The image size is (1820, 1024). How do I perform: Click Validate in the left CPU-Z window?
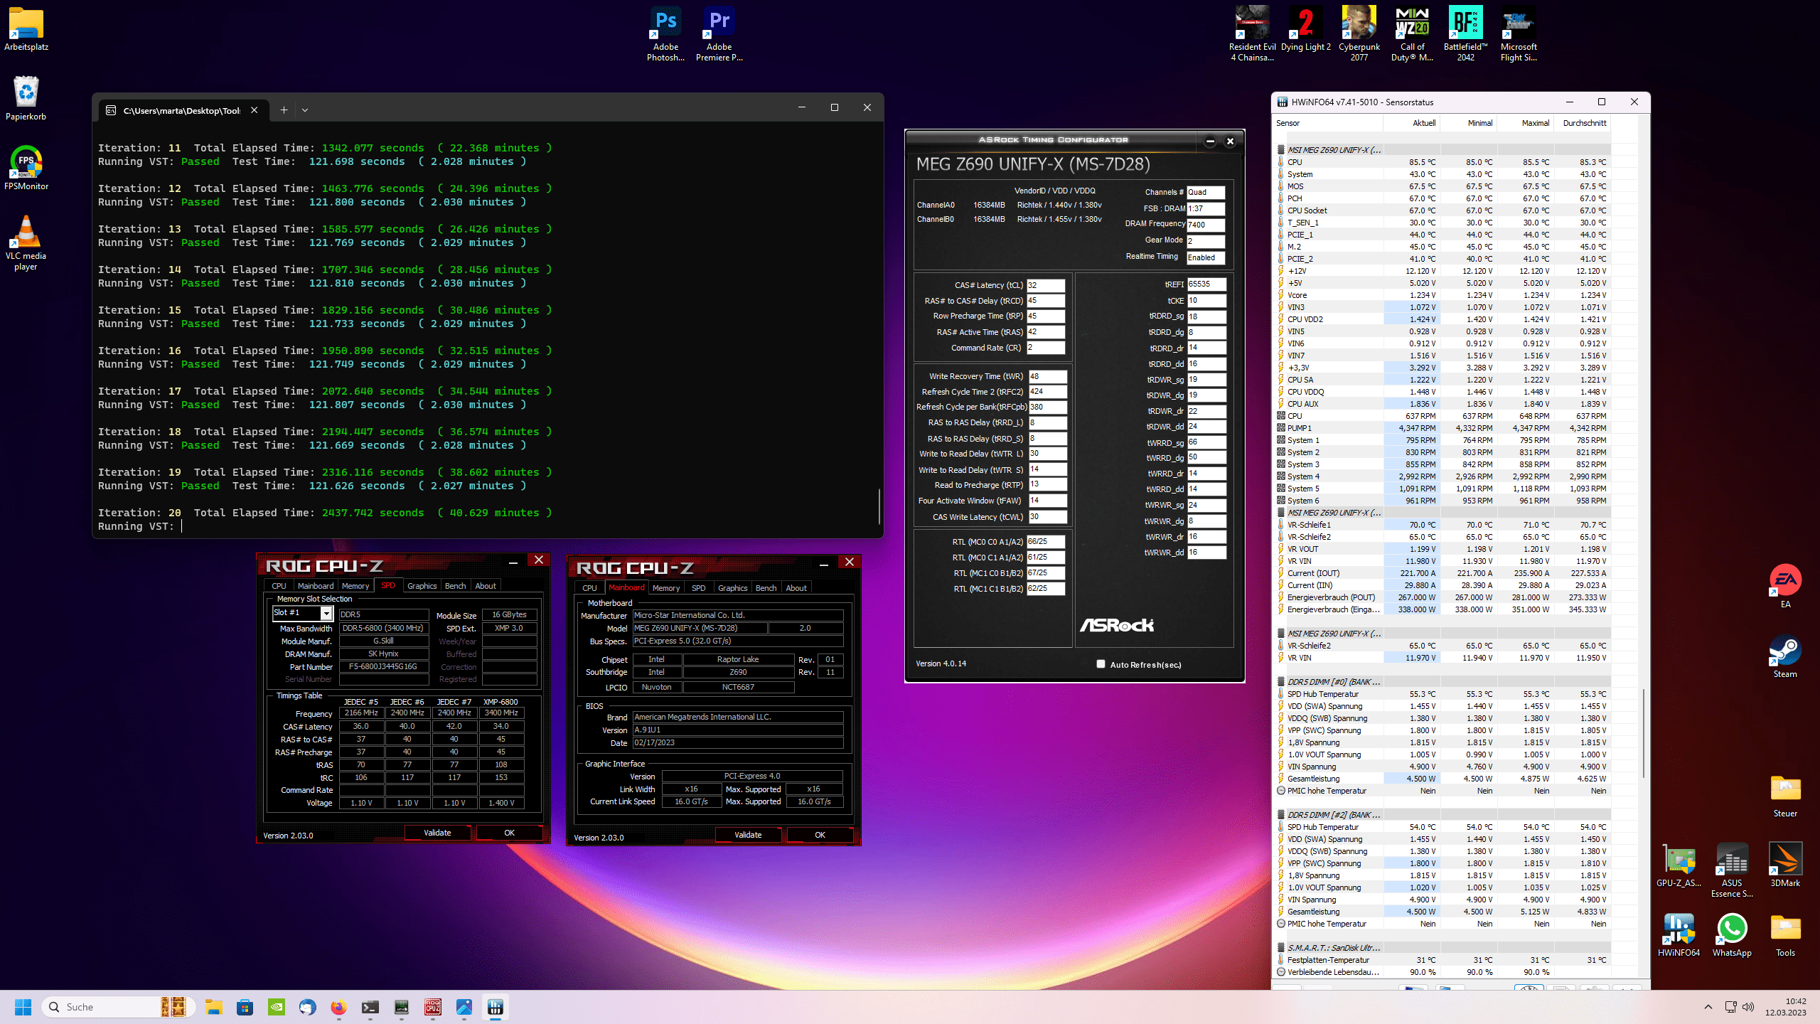pos(437,833)
